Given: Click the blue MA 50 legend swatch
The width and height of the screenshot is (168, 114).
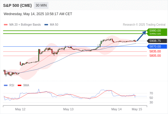Looking at the screenshot, I should coord(46,25).
